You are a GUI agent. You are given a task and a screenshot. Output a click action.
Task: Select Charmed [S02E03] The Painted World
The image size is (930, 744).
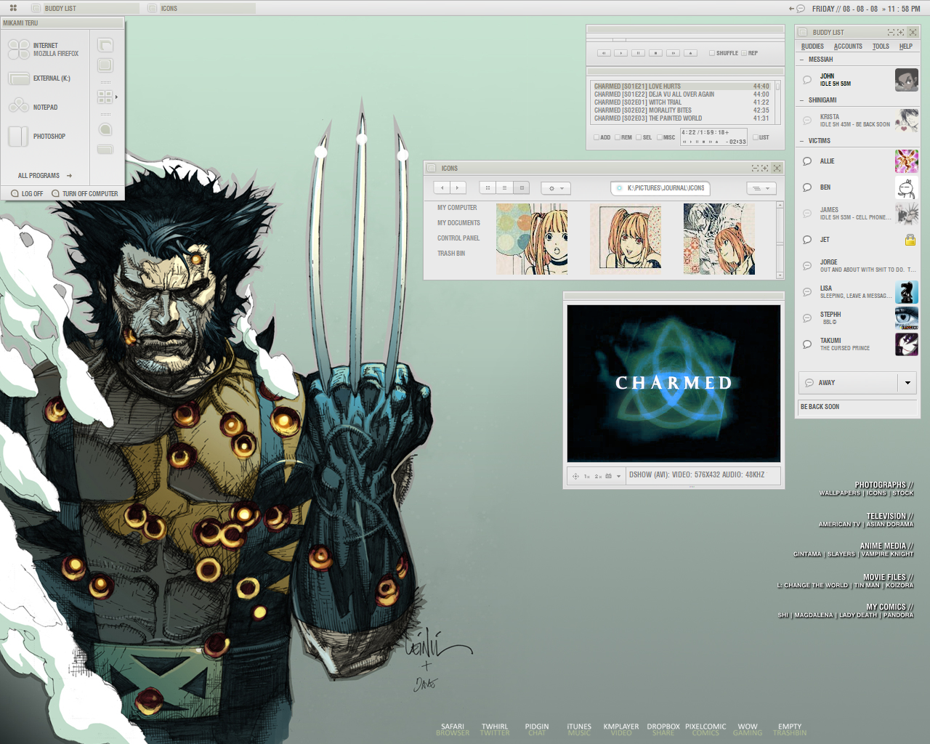682,118
